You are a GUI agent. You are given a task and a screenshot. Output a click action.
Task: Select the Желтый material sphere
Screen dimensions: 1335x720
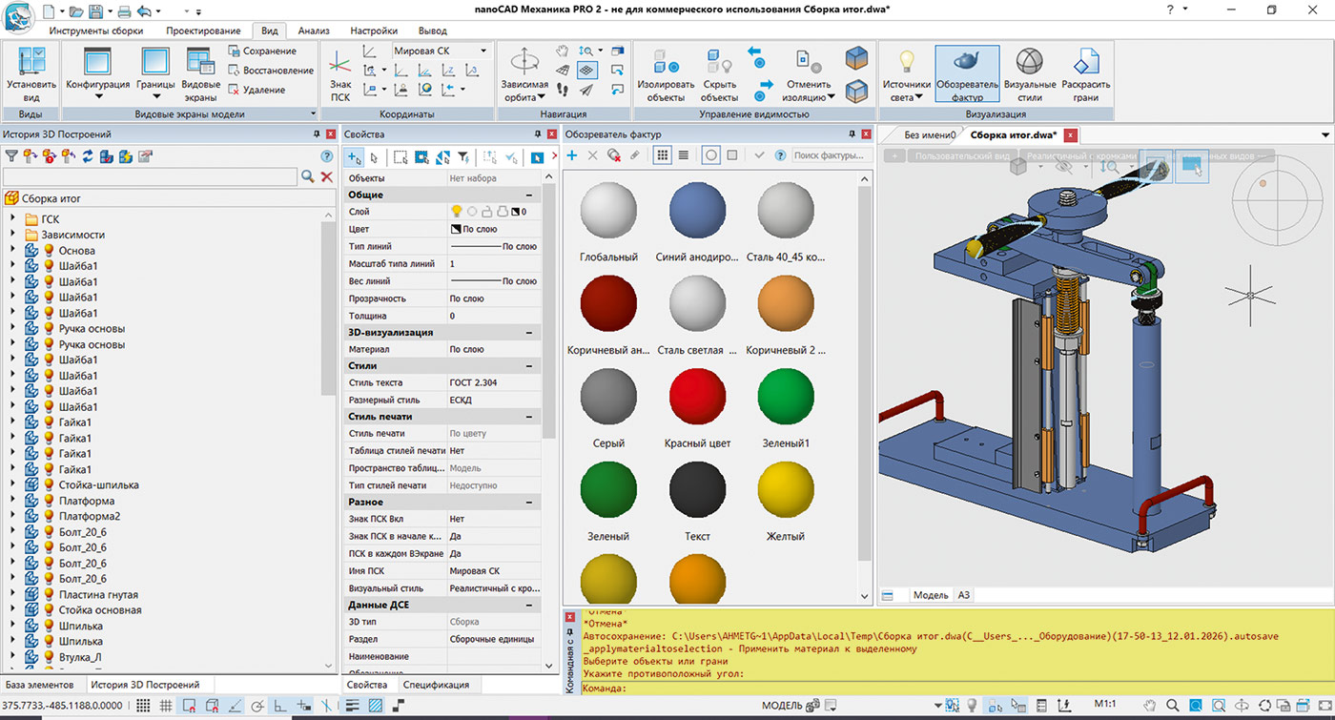[787, 491]
